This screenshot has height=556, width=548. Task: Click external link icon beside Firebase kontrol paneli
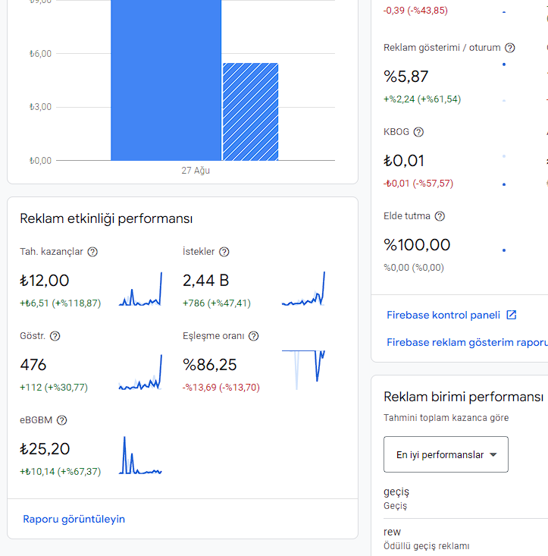click(x=512, y=315)
